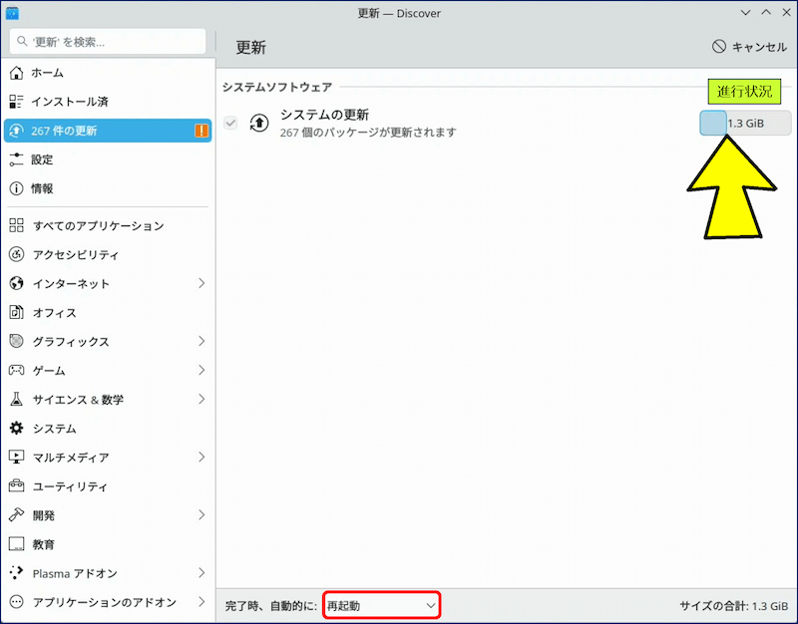Viewport: 798px width, 624px height.
Task: Click the システム gear icon
Action: [16, 429]
